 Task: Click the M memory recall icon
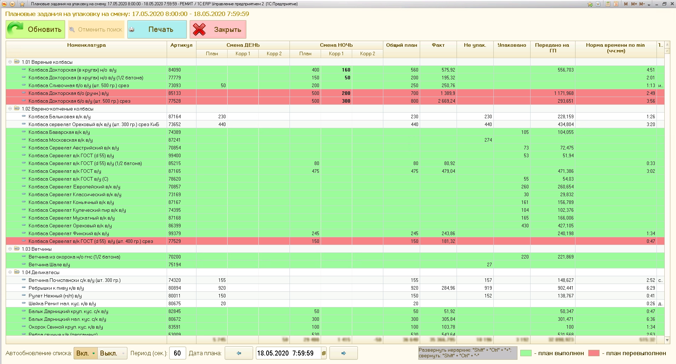[x=626, y=4]
